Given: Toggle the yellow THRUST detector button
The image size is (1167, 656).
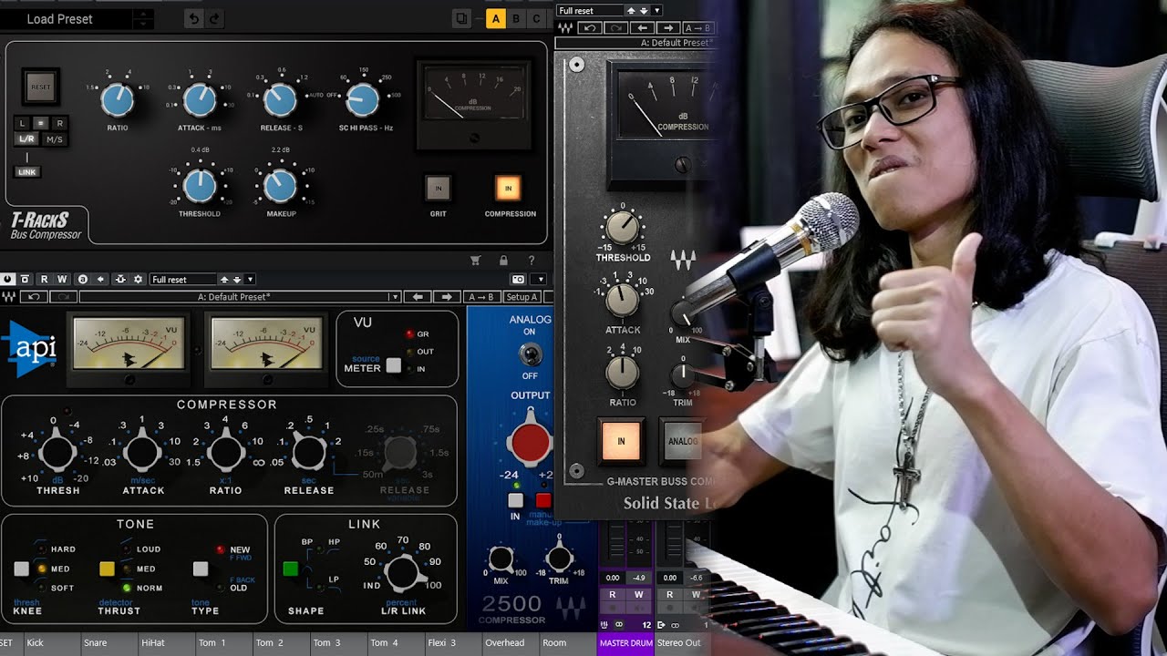Looking at the screenshot, I should point(107,569).
